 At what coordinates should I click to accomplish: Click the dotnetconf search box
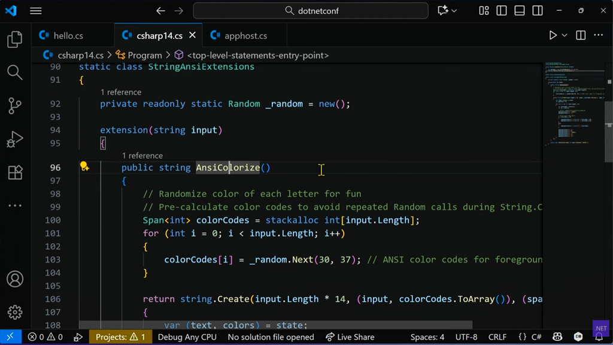(310, 11)
